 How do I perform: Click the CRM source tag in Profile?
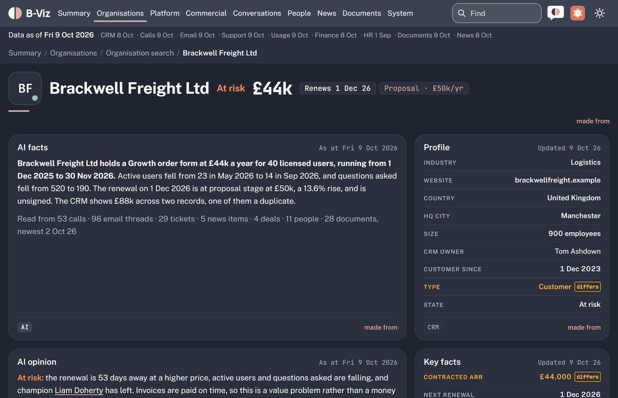tap(433, 327)
